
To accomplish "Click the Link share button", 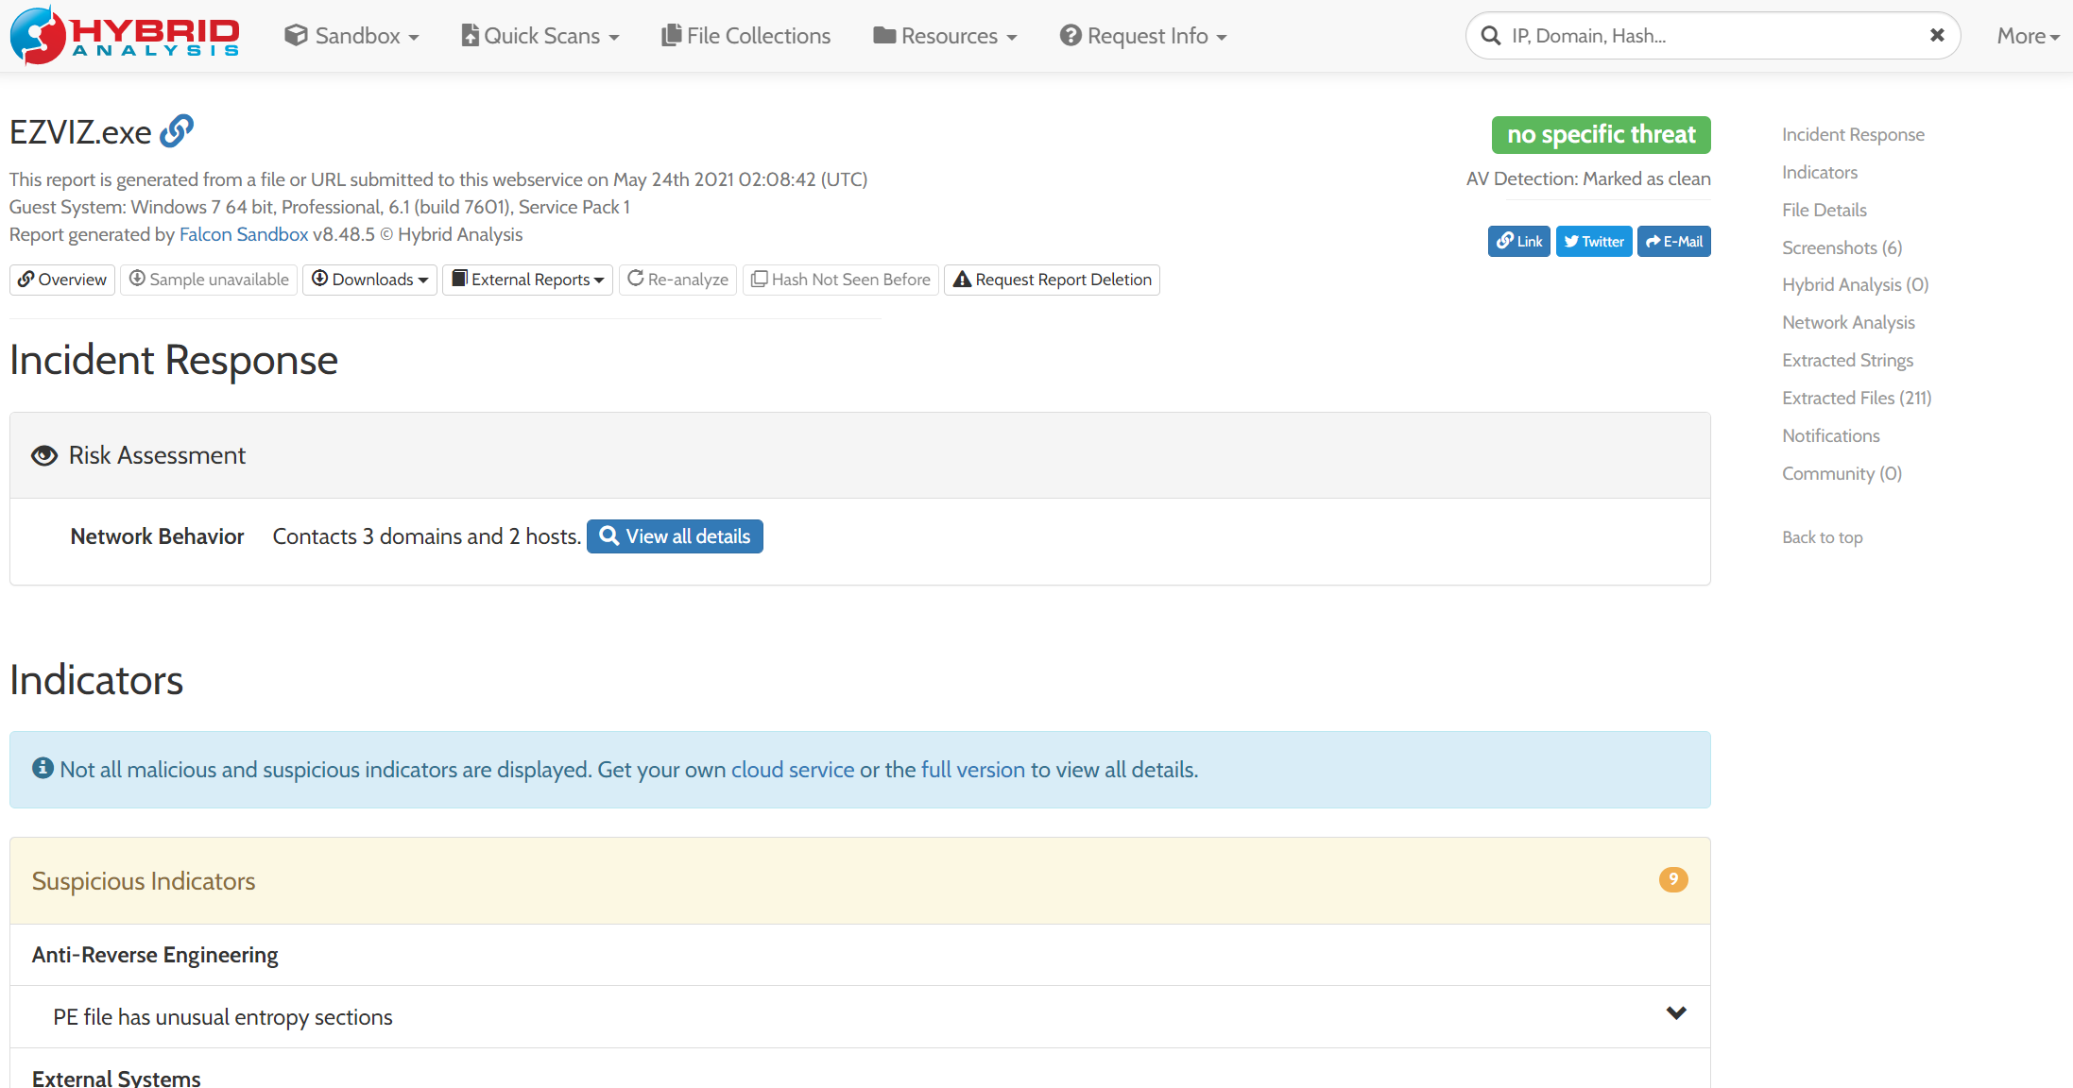I will click(1518, 242).
